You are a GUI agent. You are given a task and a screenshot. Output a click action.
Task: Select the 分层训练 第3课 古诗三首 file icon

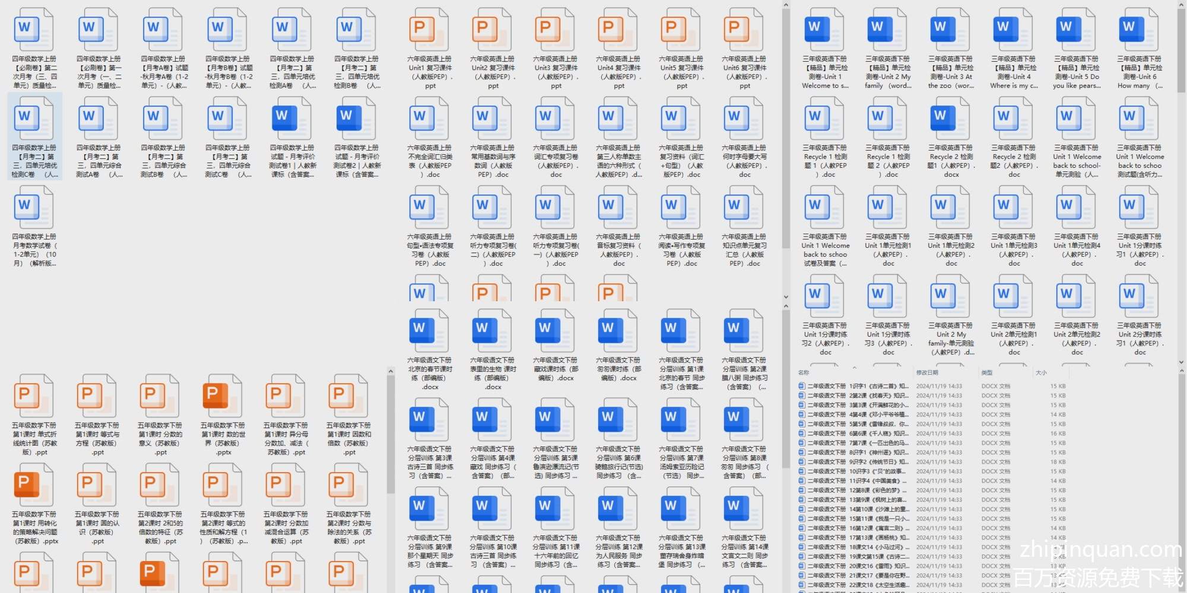(x=430, y=420)
